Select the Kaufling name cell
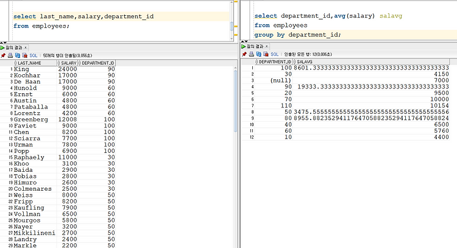 pos(35,208)
